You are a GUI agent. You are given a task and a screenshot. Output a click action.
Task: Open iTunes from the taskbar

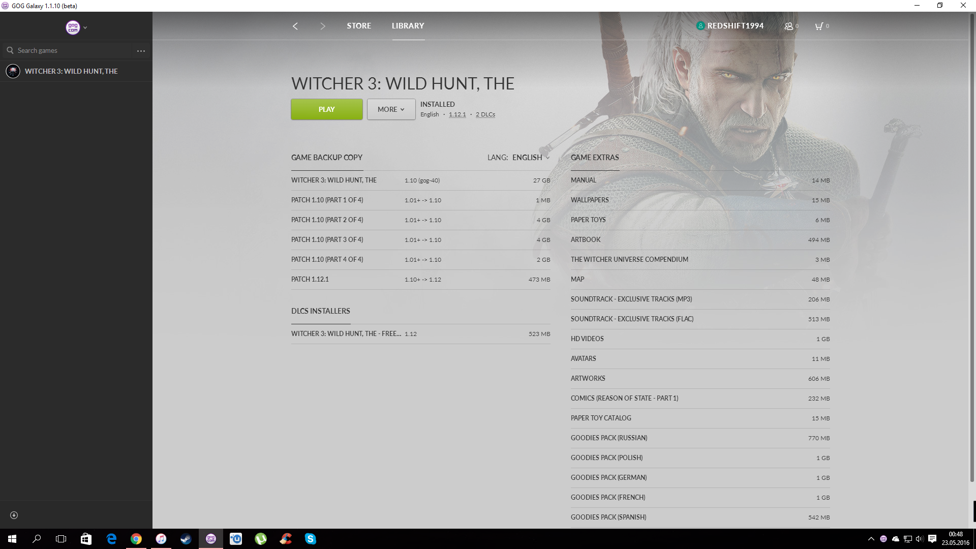point(161,539)
